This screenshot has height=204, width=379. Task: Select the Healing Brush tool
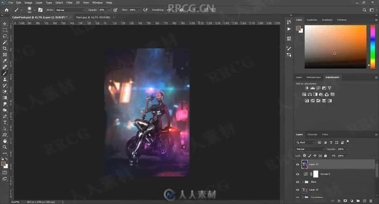(x=5, y=67)
